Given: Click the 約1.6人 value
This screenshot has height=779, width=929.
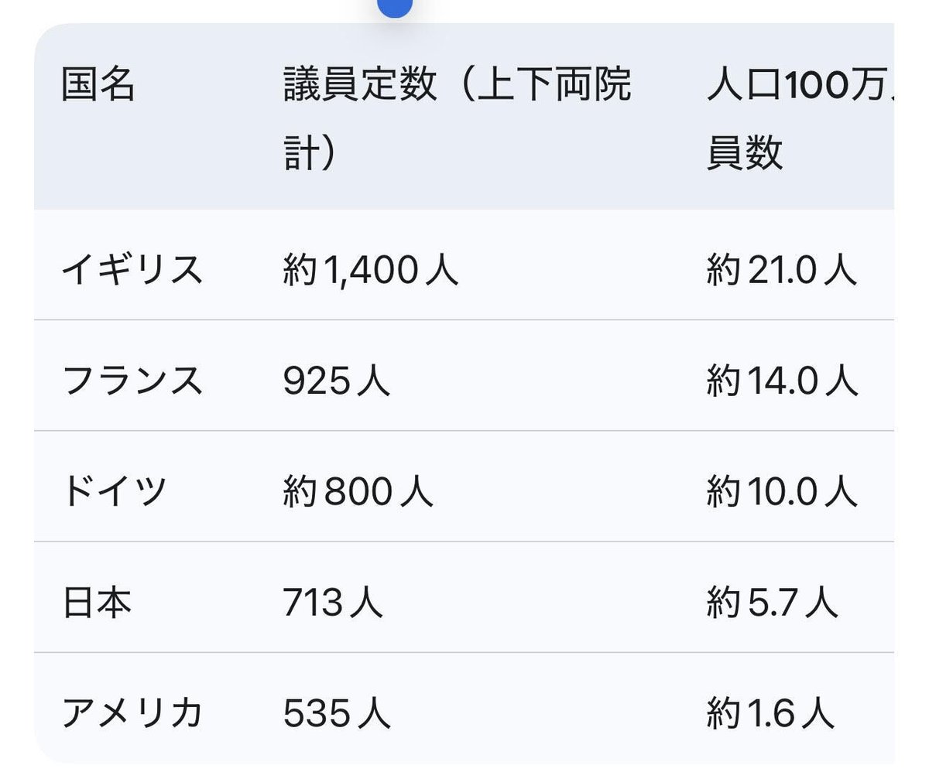Looking at the screenshot, I should pyautogui.click(x=770, y=712).
